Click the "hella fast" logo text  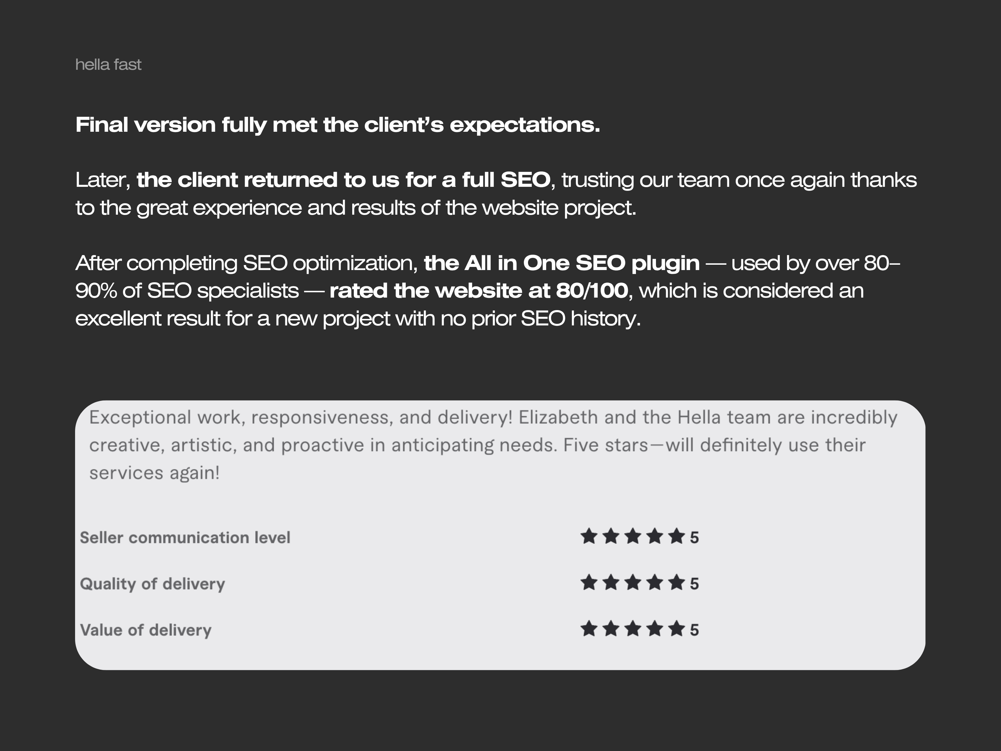108,65
